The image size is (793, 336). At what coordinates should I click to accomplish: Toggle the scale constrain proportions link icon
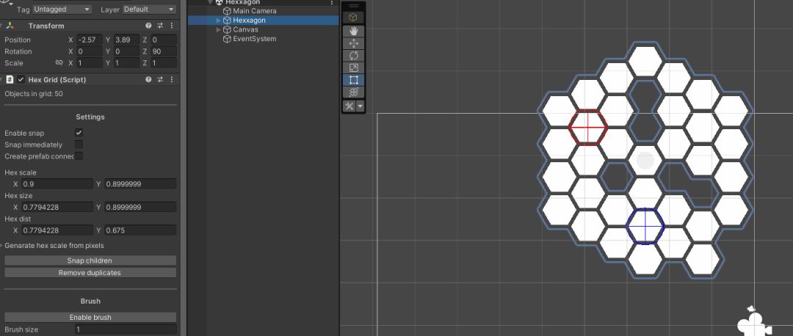[59, 63]
